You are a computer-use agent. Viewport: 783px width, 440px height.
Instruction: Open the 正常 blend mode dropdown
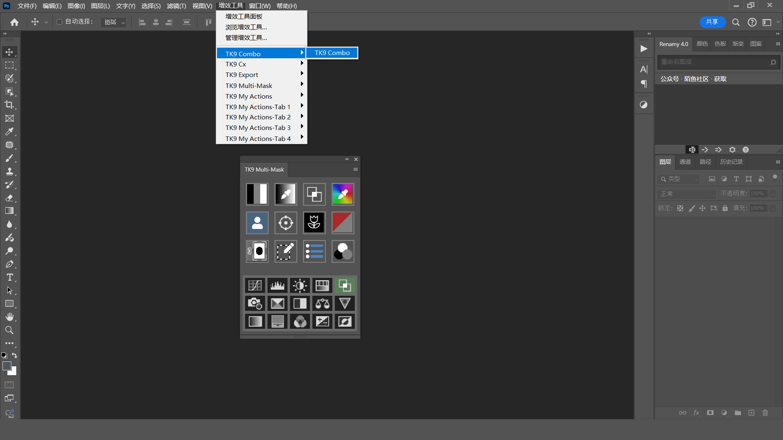(687, 194)
